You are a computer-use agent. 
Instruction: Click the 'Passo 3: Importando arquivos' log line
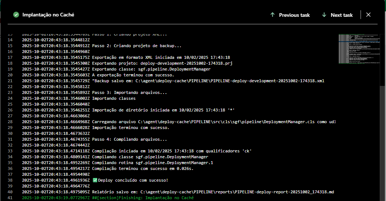[x=129, y=92]
